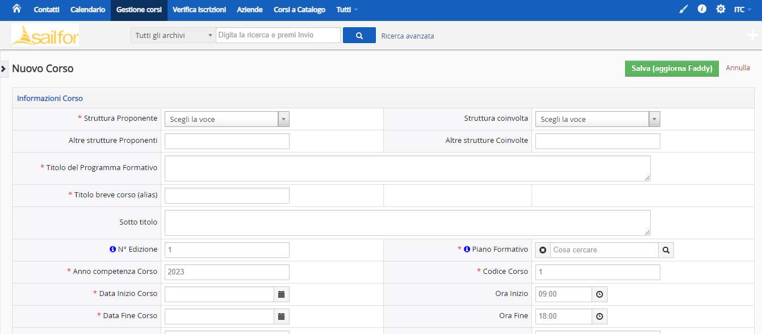Click the blue search magnifier button
The width and height of the screenshot is (762, 334).
point(359,35)
